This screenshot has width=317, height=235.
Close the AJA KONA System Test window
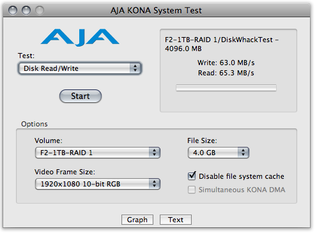[13, 10]
